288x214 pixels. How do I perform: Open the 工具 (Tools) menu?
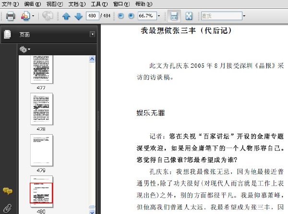tap(99, 4)
